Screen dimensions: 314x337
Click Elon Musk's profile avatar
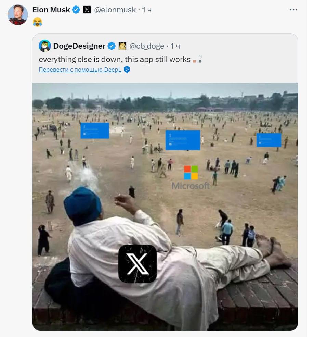pos(18,15)
